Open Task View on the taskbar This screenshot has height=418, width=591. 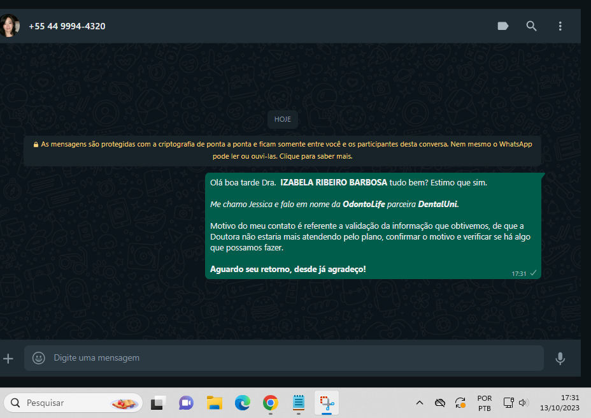(x=158, y=403)
